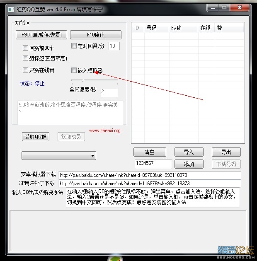This screenshot has height=261, width=257.
Task: Close the 红药QQ互赞 window
Action: coord(240,7)
